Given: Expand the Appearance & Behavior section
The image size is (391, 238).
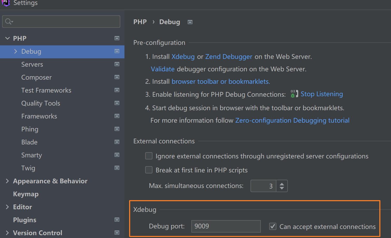Looking at the screenshot, I should 7,181.
